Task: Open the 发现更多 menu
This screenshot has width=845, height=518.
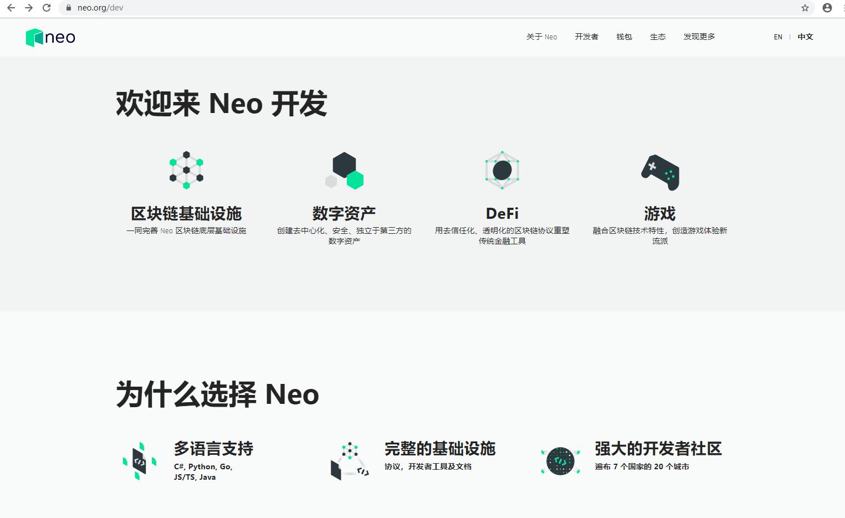Action: (x=699, y=37)
